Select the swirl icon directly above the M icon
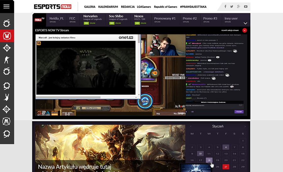The height and width of the screenshot is (172, 283). click(x=6, y=109)
